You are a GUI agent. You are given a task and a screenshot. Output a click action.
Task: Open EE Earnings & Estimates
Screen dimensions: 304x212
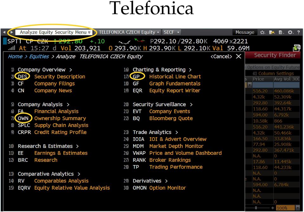pyautogui.click(x=53, y=153)
